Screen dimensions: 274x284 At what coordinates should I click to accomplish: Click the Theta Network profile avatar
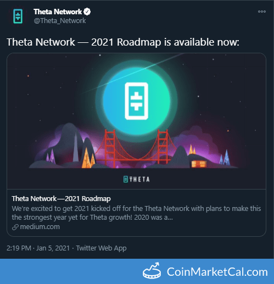(x=18, y=16)
